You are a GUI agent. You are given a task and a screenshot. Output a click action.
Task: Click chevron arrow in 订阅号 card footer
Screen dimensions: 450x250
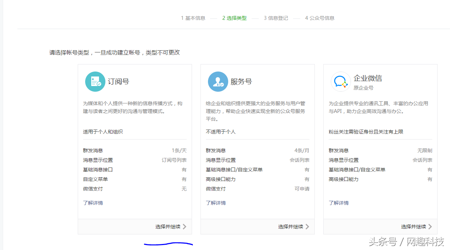pyautogui.click(x=185, y=227)
